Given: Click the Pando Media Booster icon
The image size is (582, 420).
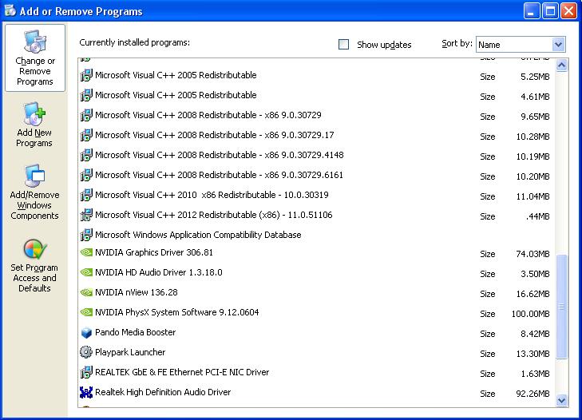Looking at the screenshot, I should pos(86,332).
